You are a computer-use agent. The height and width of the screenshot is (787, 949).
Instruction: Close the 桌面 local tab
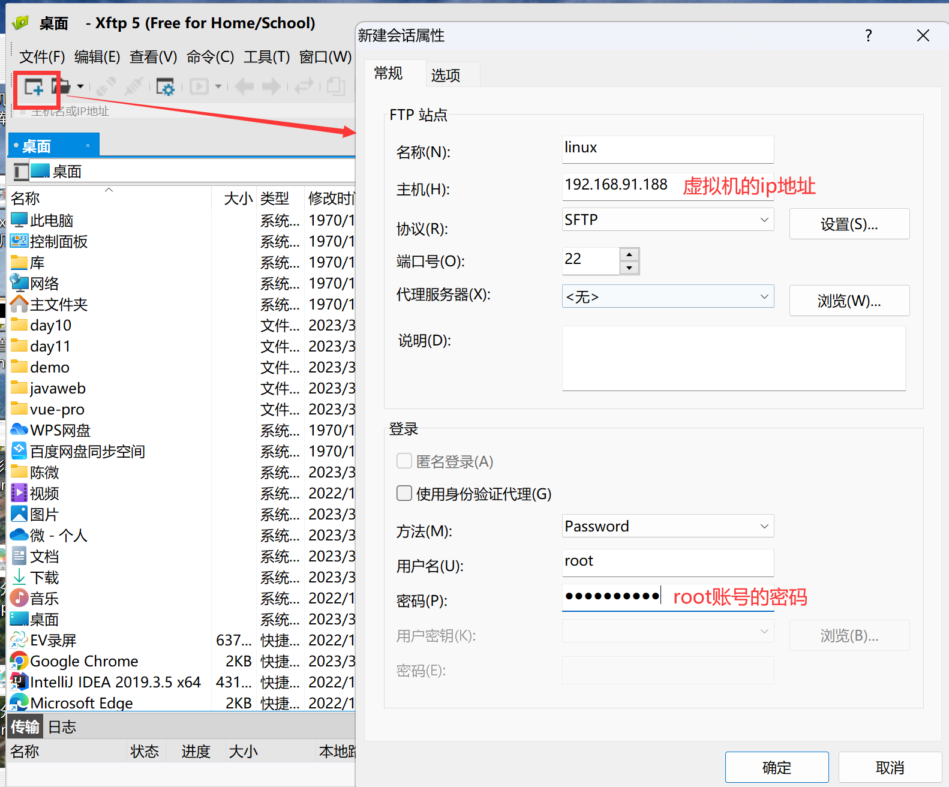tap(88, 146)
